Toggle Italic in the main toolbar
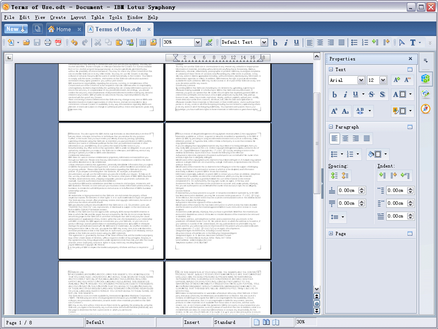The image size is (438, 329). pyautogui.click(x=286, y=42)
